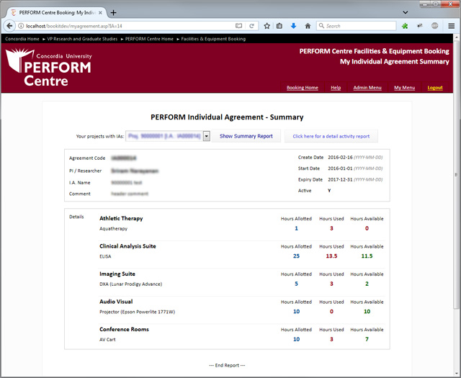Expand the projects with IAs dropdown
This screenshot has height=378, width=461.
click(x=206, y=136)
